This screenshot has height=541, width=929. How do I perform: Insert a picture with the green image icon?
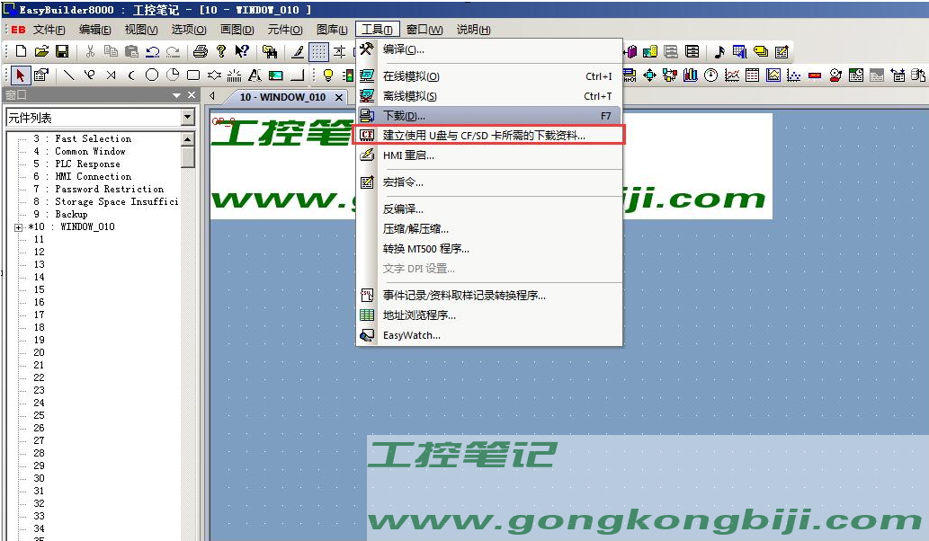(x=275, y=75)
